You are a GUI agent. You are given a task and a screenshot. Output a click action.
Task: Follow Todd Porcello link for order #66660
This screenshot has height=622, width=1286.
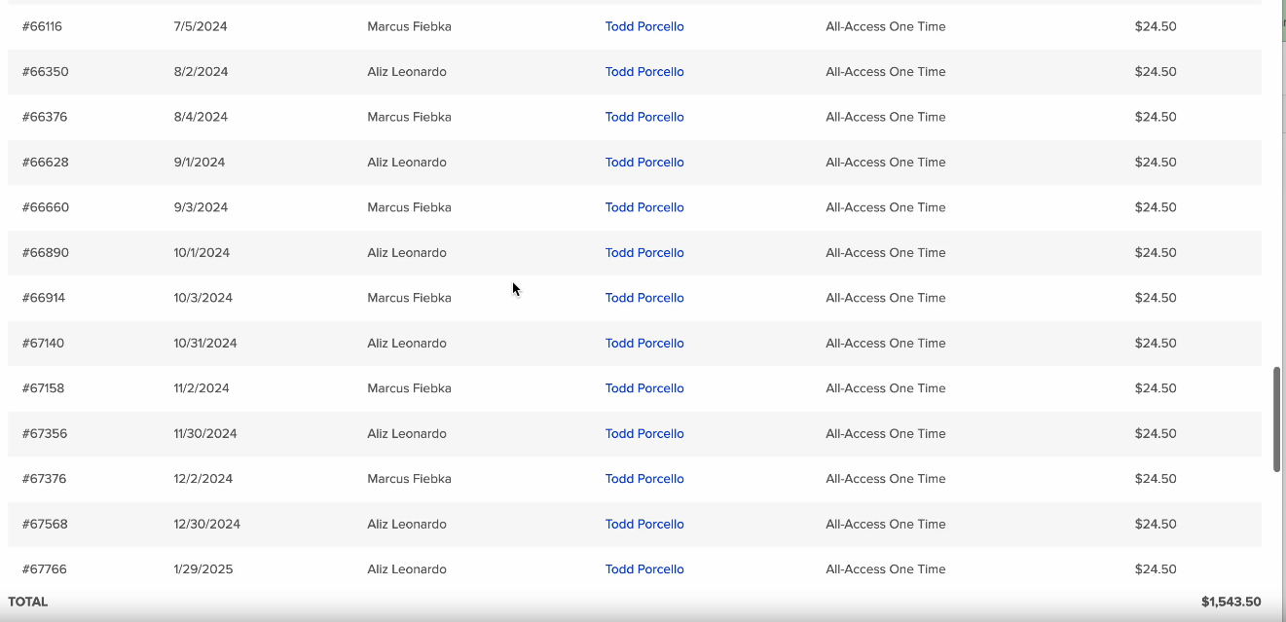click(x=644, y=207)
